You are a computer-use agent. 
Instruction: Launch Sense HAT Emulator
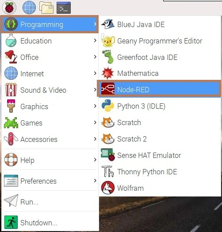(x=160, y=155)
